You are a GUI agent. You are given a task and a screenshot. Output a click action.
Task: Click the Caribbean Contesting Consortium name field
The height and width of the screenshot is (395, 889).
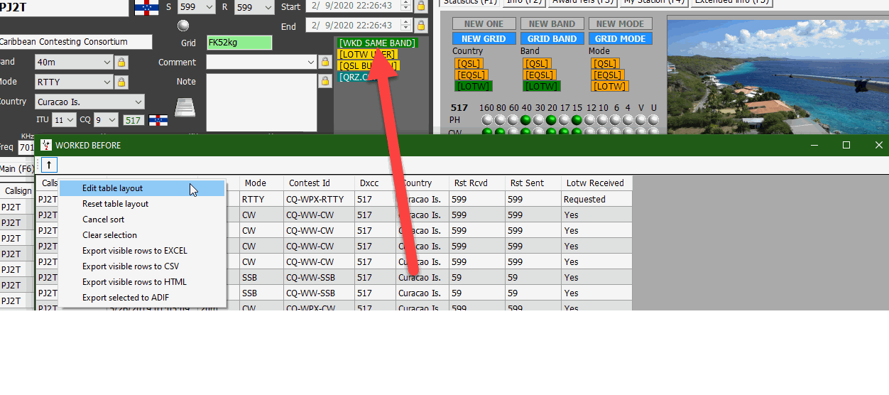(x=75, y=42)
